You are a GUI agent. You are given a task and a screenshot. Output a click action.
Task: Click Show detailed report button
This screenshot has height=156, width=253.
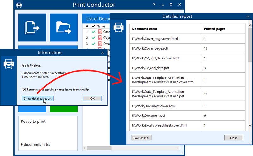[38, 98]
